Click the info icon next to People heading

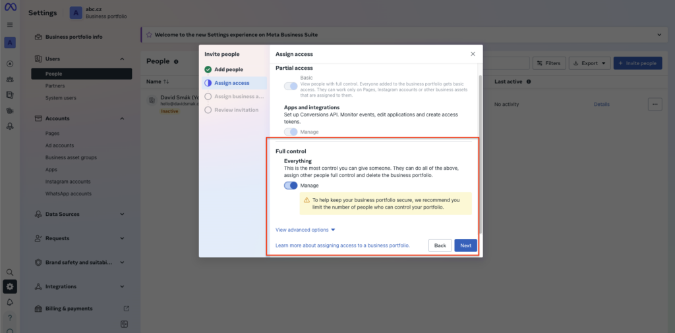point(176,62)
